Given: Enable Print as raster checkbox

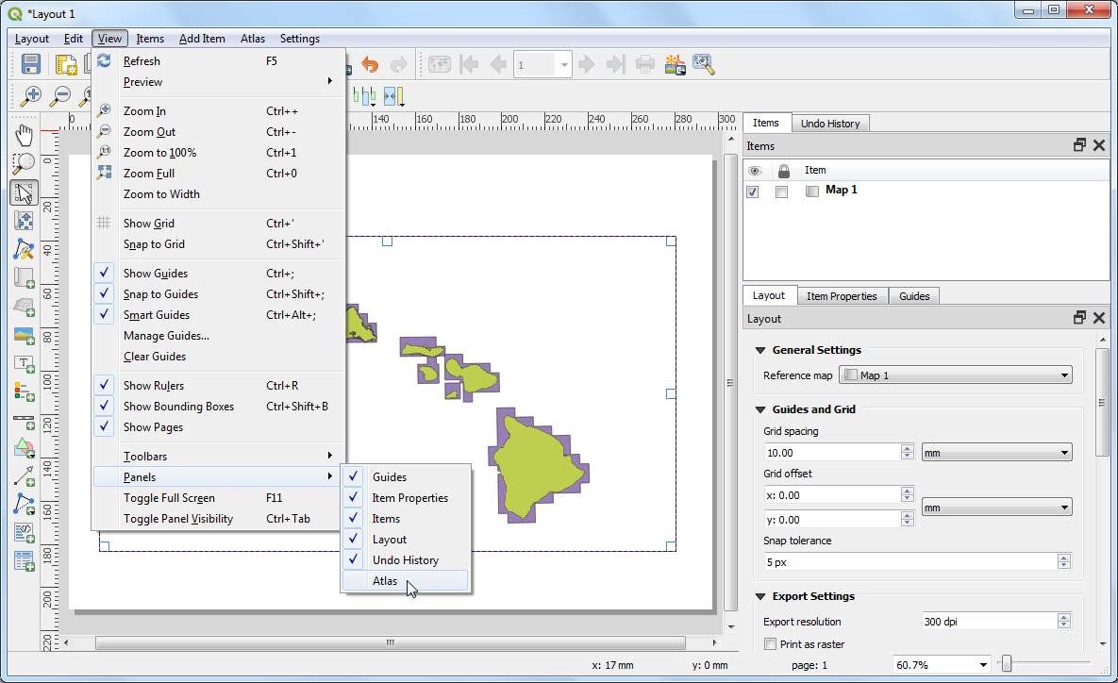Looking at the screenshot, I should (770, 644).
